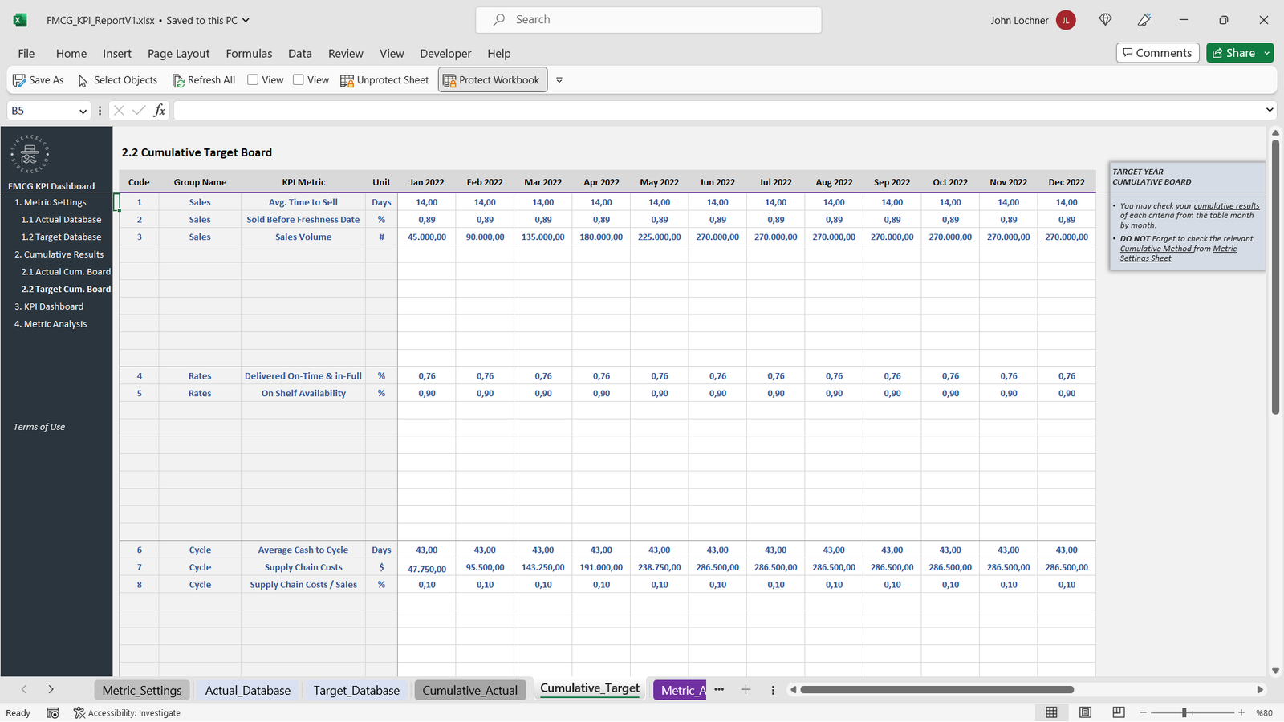Image resolution: width=1284 pixels, height=722 pixels.
Task: Switch to the Target_Database sheet tab
Action: pos(356,690)
